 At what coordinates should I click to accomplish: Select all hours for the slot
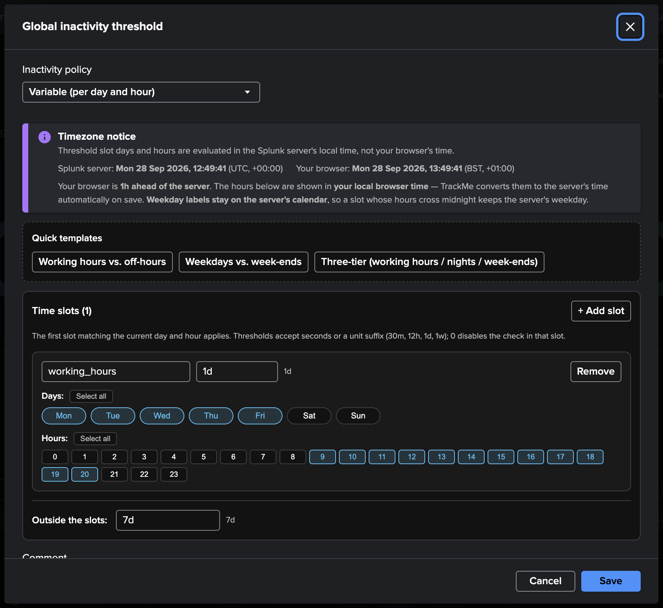point(95,439)
